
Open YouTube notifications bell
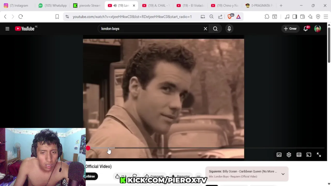coord(306,29)
